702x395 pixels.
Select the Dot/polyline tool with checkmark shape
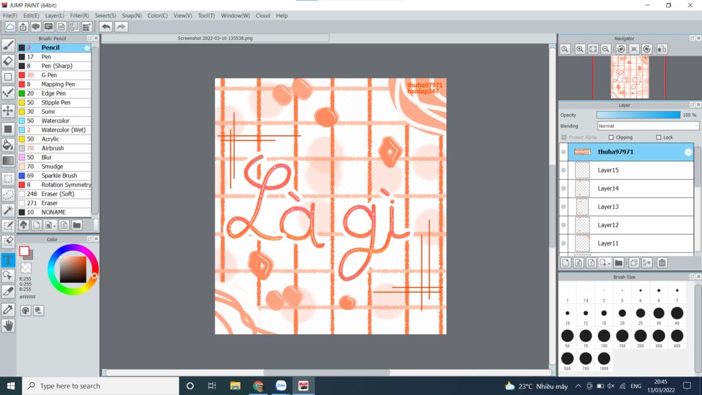[x=8, y=93]
